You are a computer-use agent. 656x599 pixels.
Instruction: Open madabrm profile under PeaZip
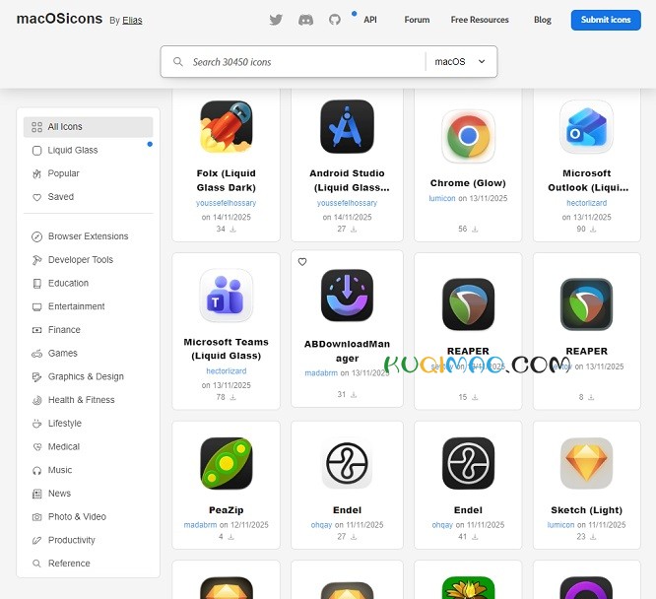pyautogui.click(x=200, y=525)
